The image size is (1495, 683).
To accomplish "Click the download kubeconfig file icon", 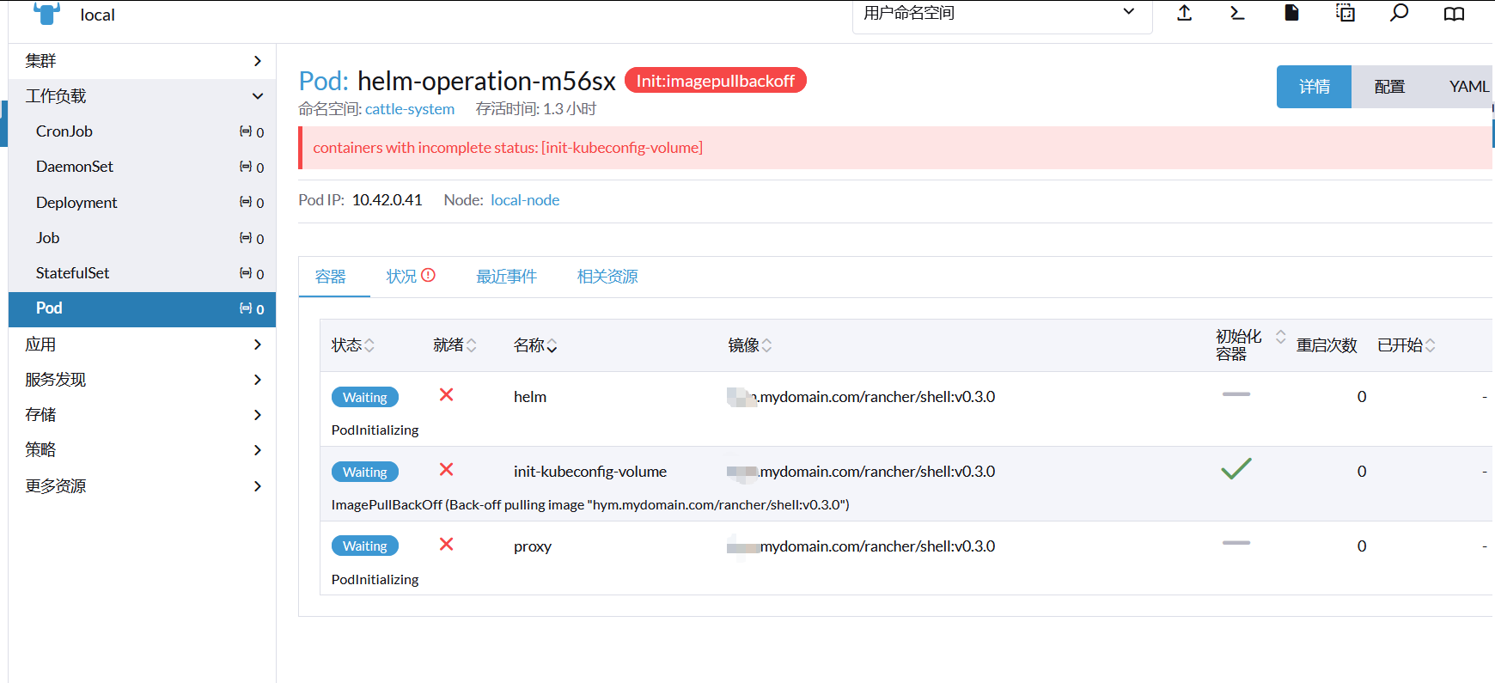I will pyautogui.click(x=1291, y=13).
